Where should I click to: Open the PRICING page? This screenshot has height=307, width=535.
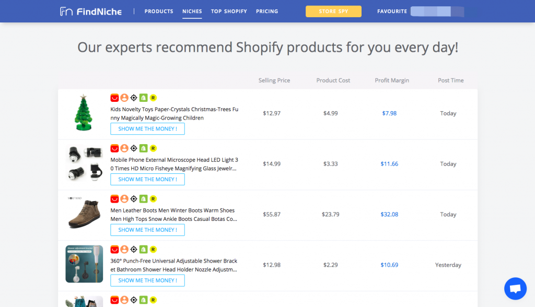click(267, 11)
